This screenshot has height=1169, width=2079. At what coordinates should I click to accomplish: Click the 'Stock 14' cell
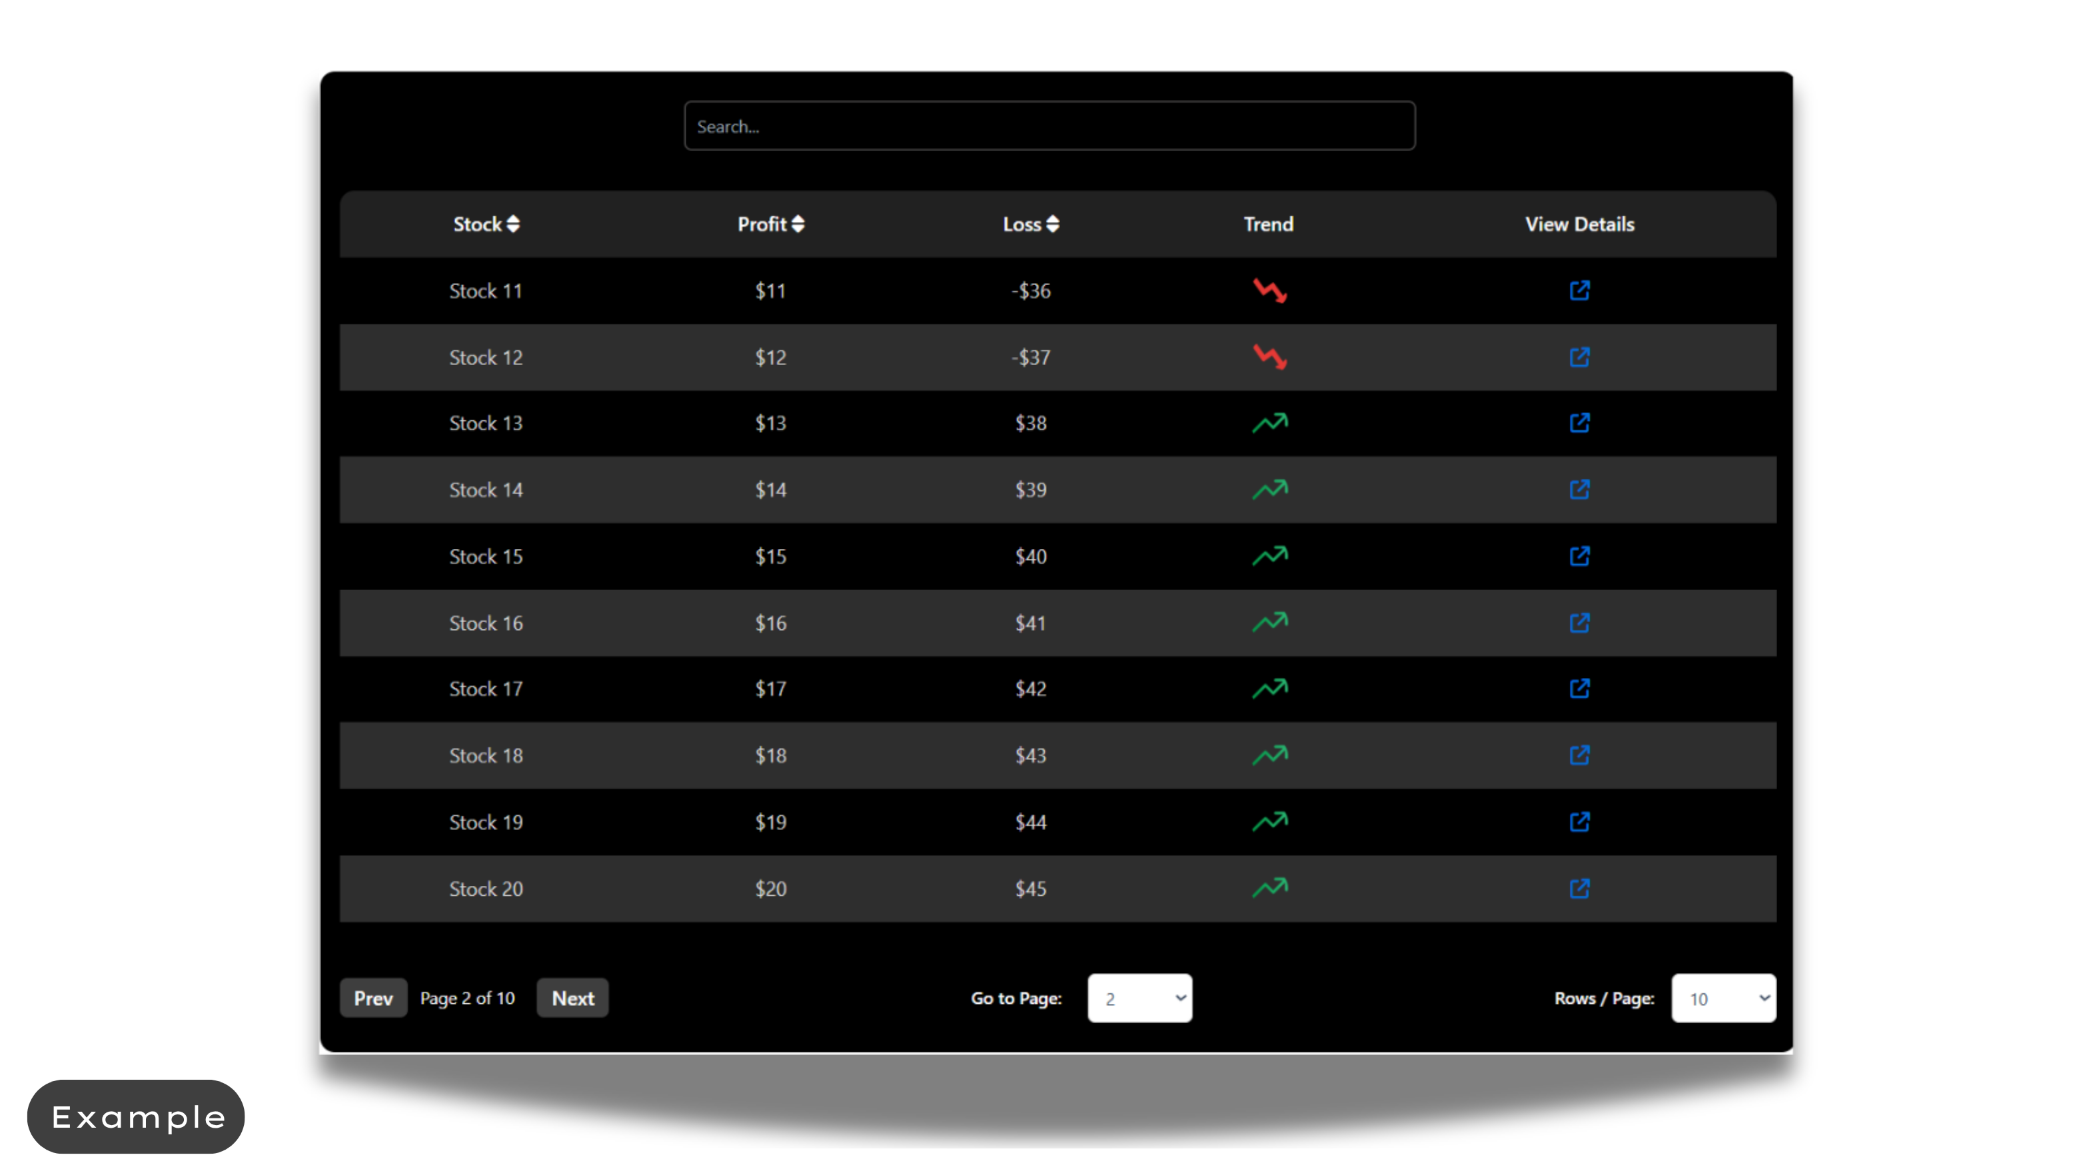486,490
